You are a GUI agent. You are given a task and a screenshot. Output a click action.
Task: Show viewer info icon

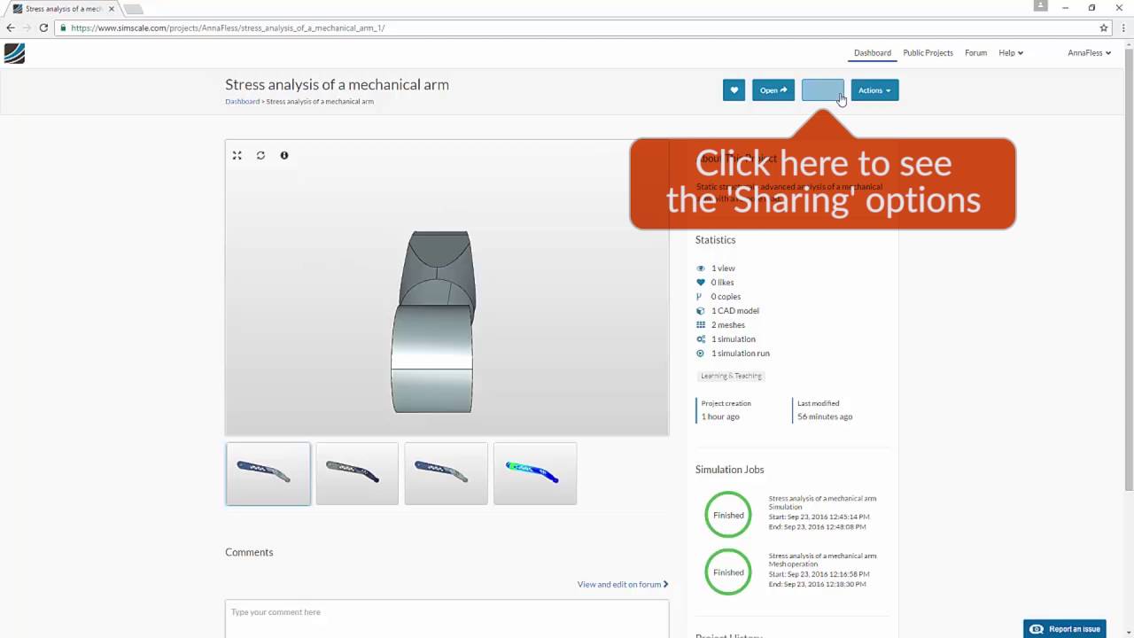pos(284,155)
